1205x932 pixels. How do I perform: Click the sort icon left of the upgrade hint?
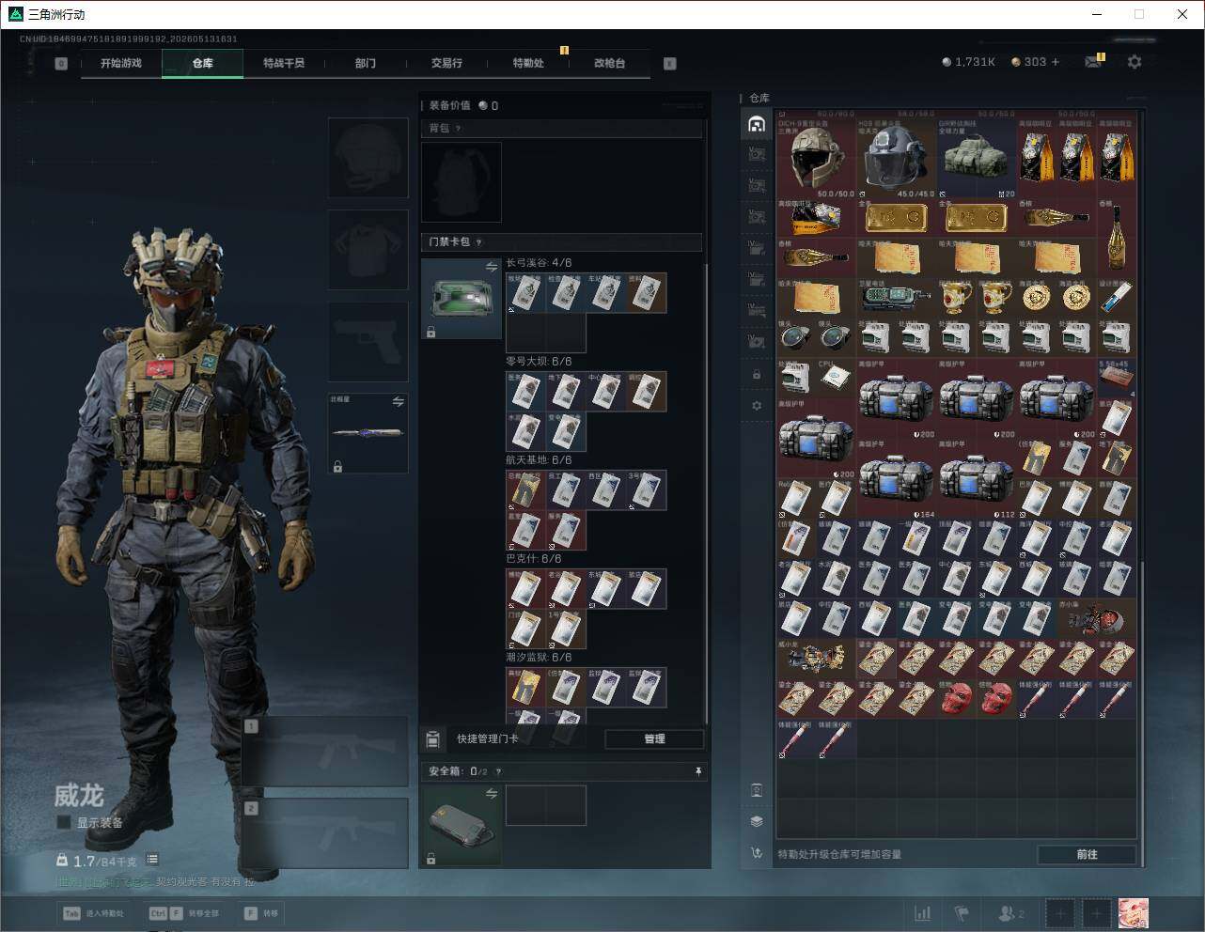point(757,853)
